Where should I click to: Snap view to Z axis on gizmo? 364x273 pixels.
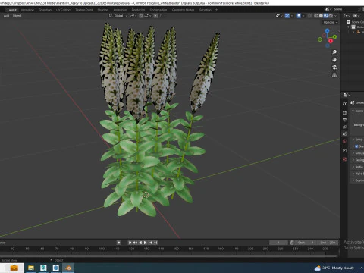coord(328,30)
